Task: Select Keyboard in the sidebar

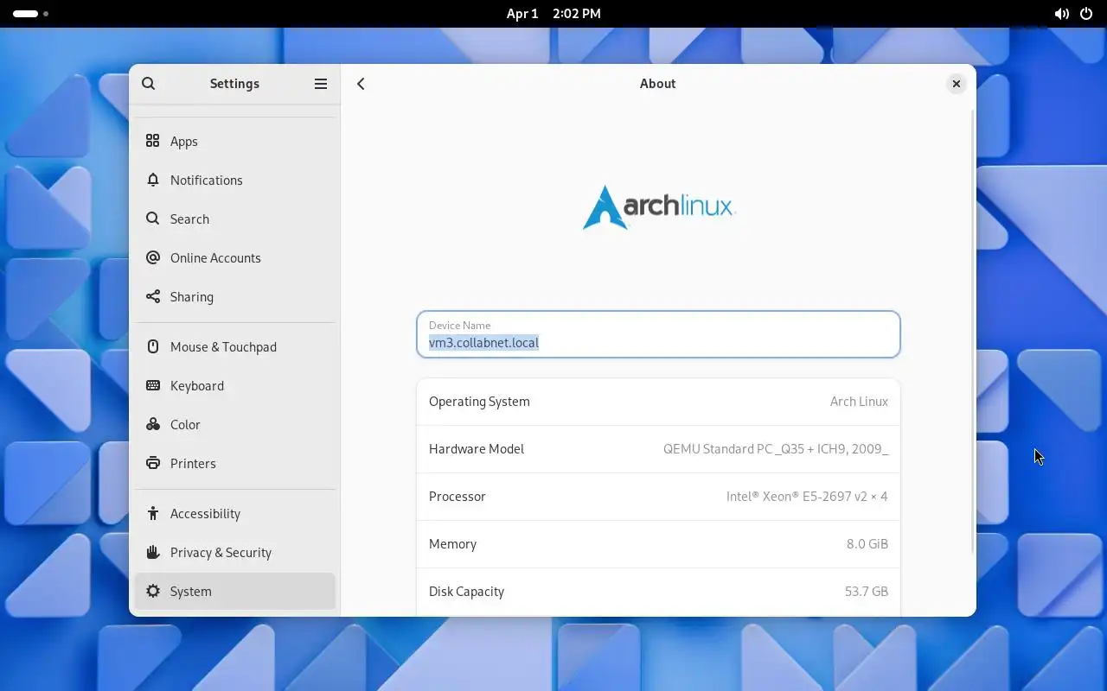Action: click(234, 385)
